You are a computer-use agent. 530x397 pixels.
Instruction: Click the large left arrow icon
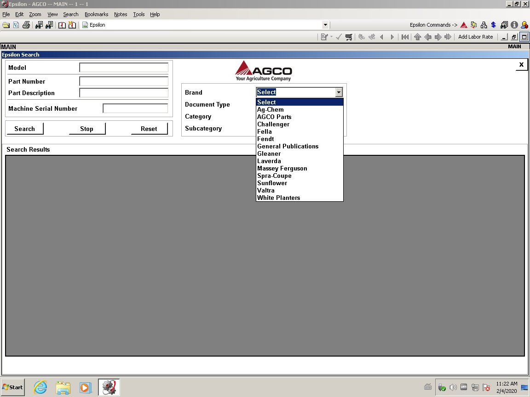(x=427, y=37)
